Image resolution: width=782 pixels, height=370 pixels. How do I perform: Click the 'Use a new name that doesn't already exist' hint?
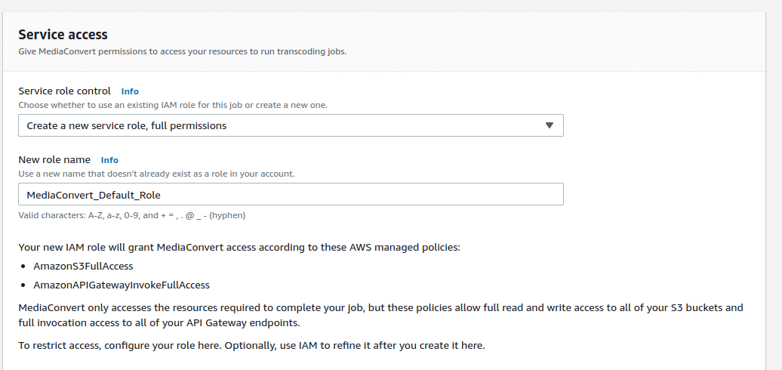click(156, 174)
